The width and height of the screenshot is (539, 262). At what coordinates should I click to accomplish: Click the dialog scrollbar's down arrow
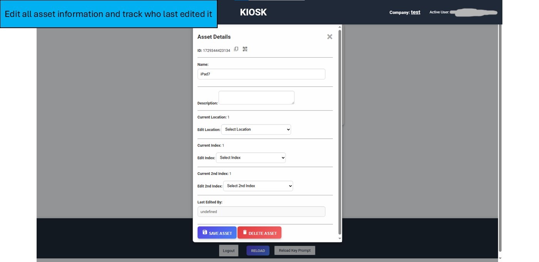(x=339, y=239)
